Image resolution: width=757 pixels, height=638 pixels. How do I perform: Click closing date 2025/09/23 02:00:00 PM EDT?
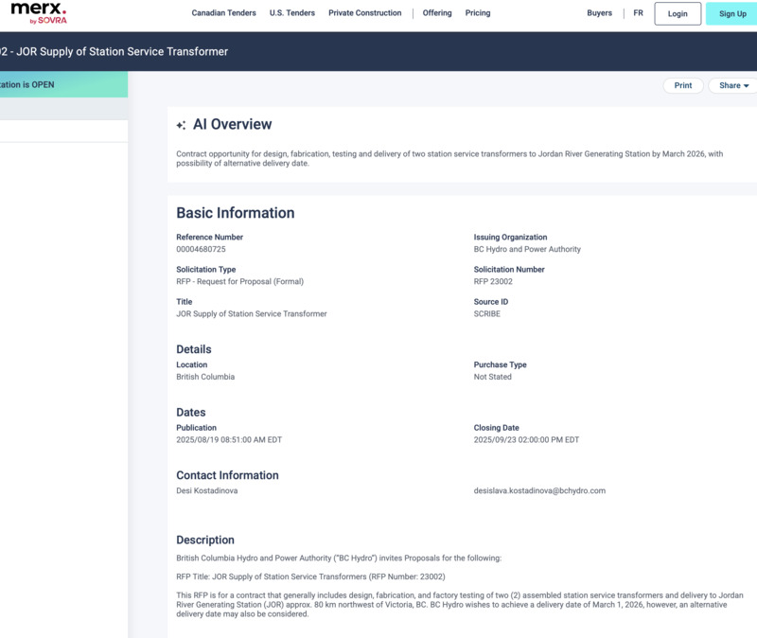[526, 440]
